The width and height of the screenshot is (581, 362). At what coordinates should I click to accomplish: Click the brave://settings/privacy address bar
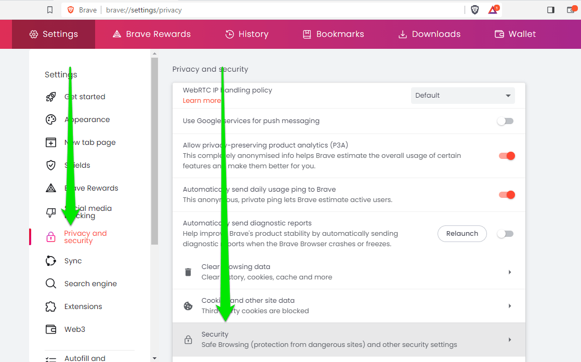tap(144, 10)
